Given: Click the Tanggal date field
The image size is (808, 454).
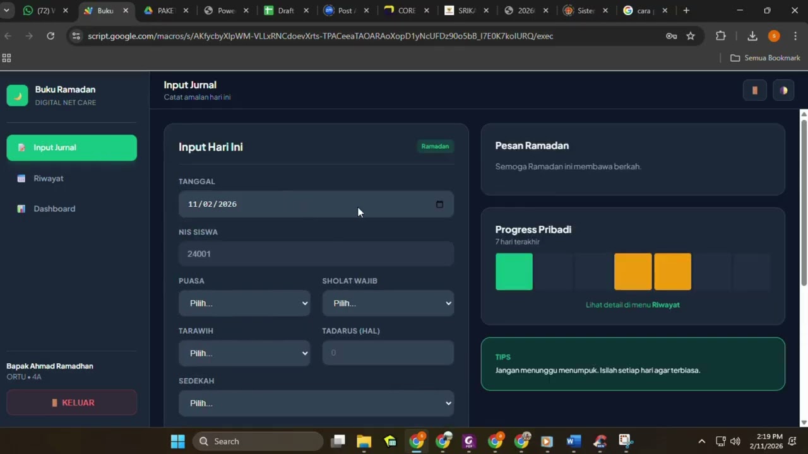Looking at the screenshot, I should 316,204.
